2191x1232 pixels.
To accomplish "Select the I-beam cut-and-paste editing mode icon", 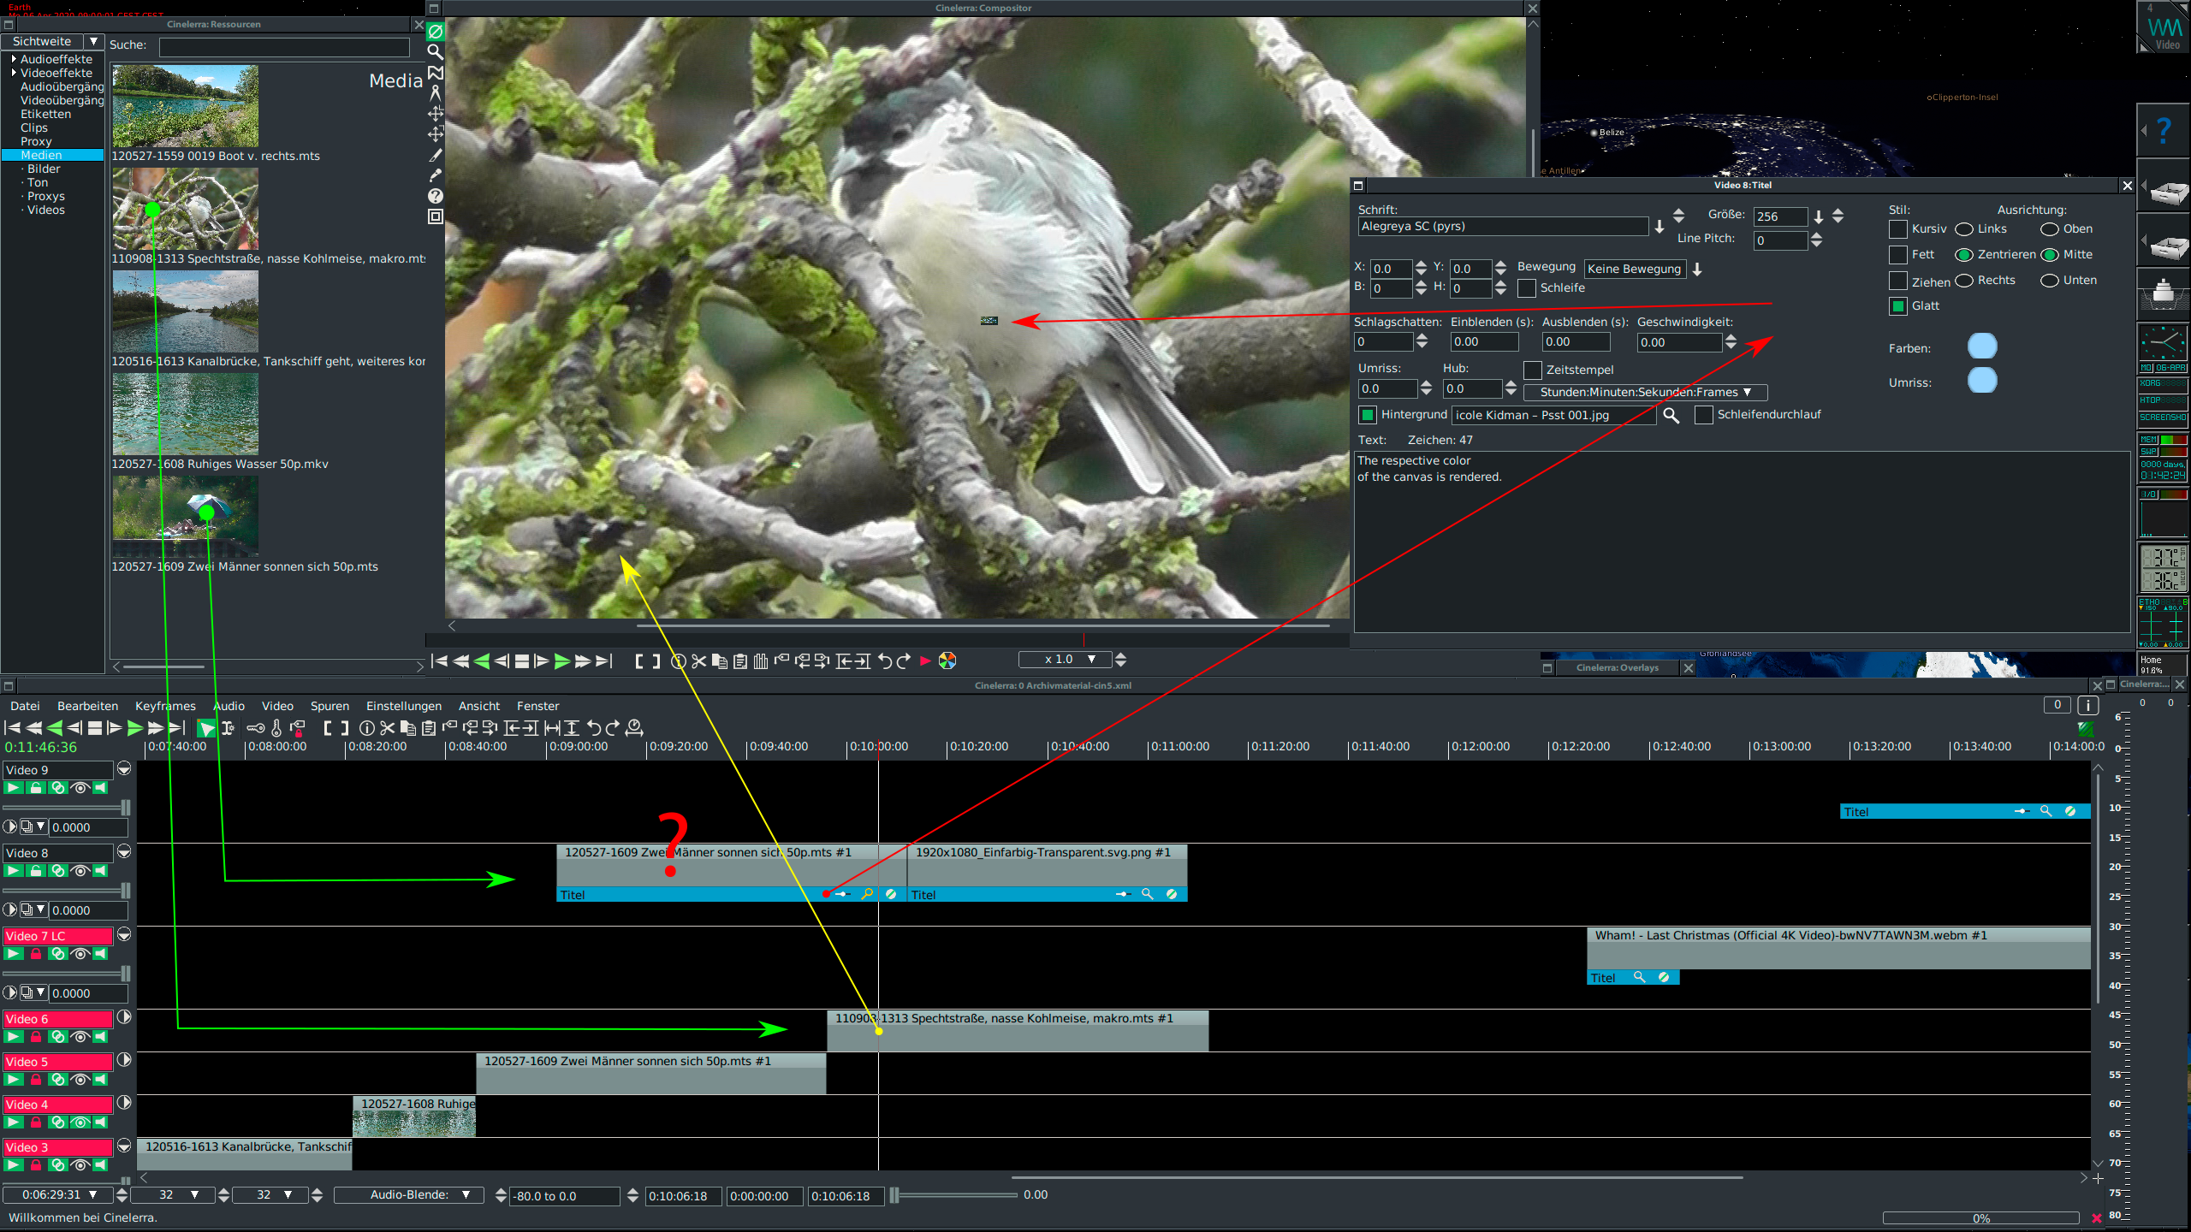I will 228,728.
